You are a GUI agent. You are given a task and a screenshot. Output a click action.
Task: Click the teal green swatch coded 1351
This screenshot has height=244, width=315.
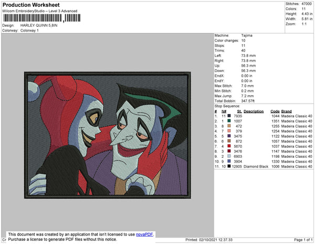228,121
